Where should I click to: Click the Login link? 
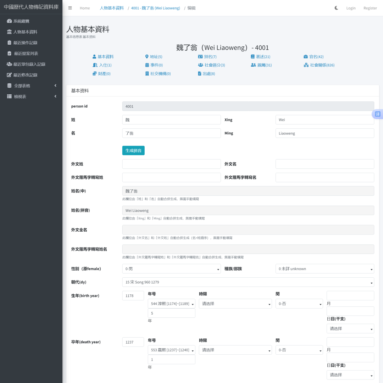click(x=351, y=8)
